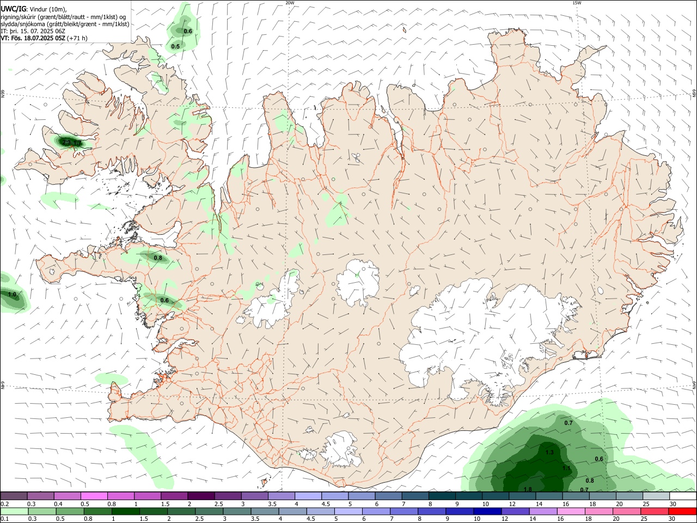The height and width of the screenshot is (523, 697).
Task: Click the '0.1' label in the lower legend row
Action: (4, 519)
